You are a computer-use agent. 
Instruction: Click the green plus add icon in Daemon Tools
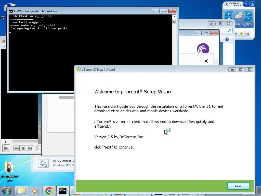point(241,34)
